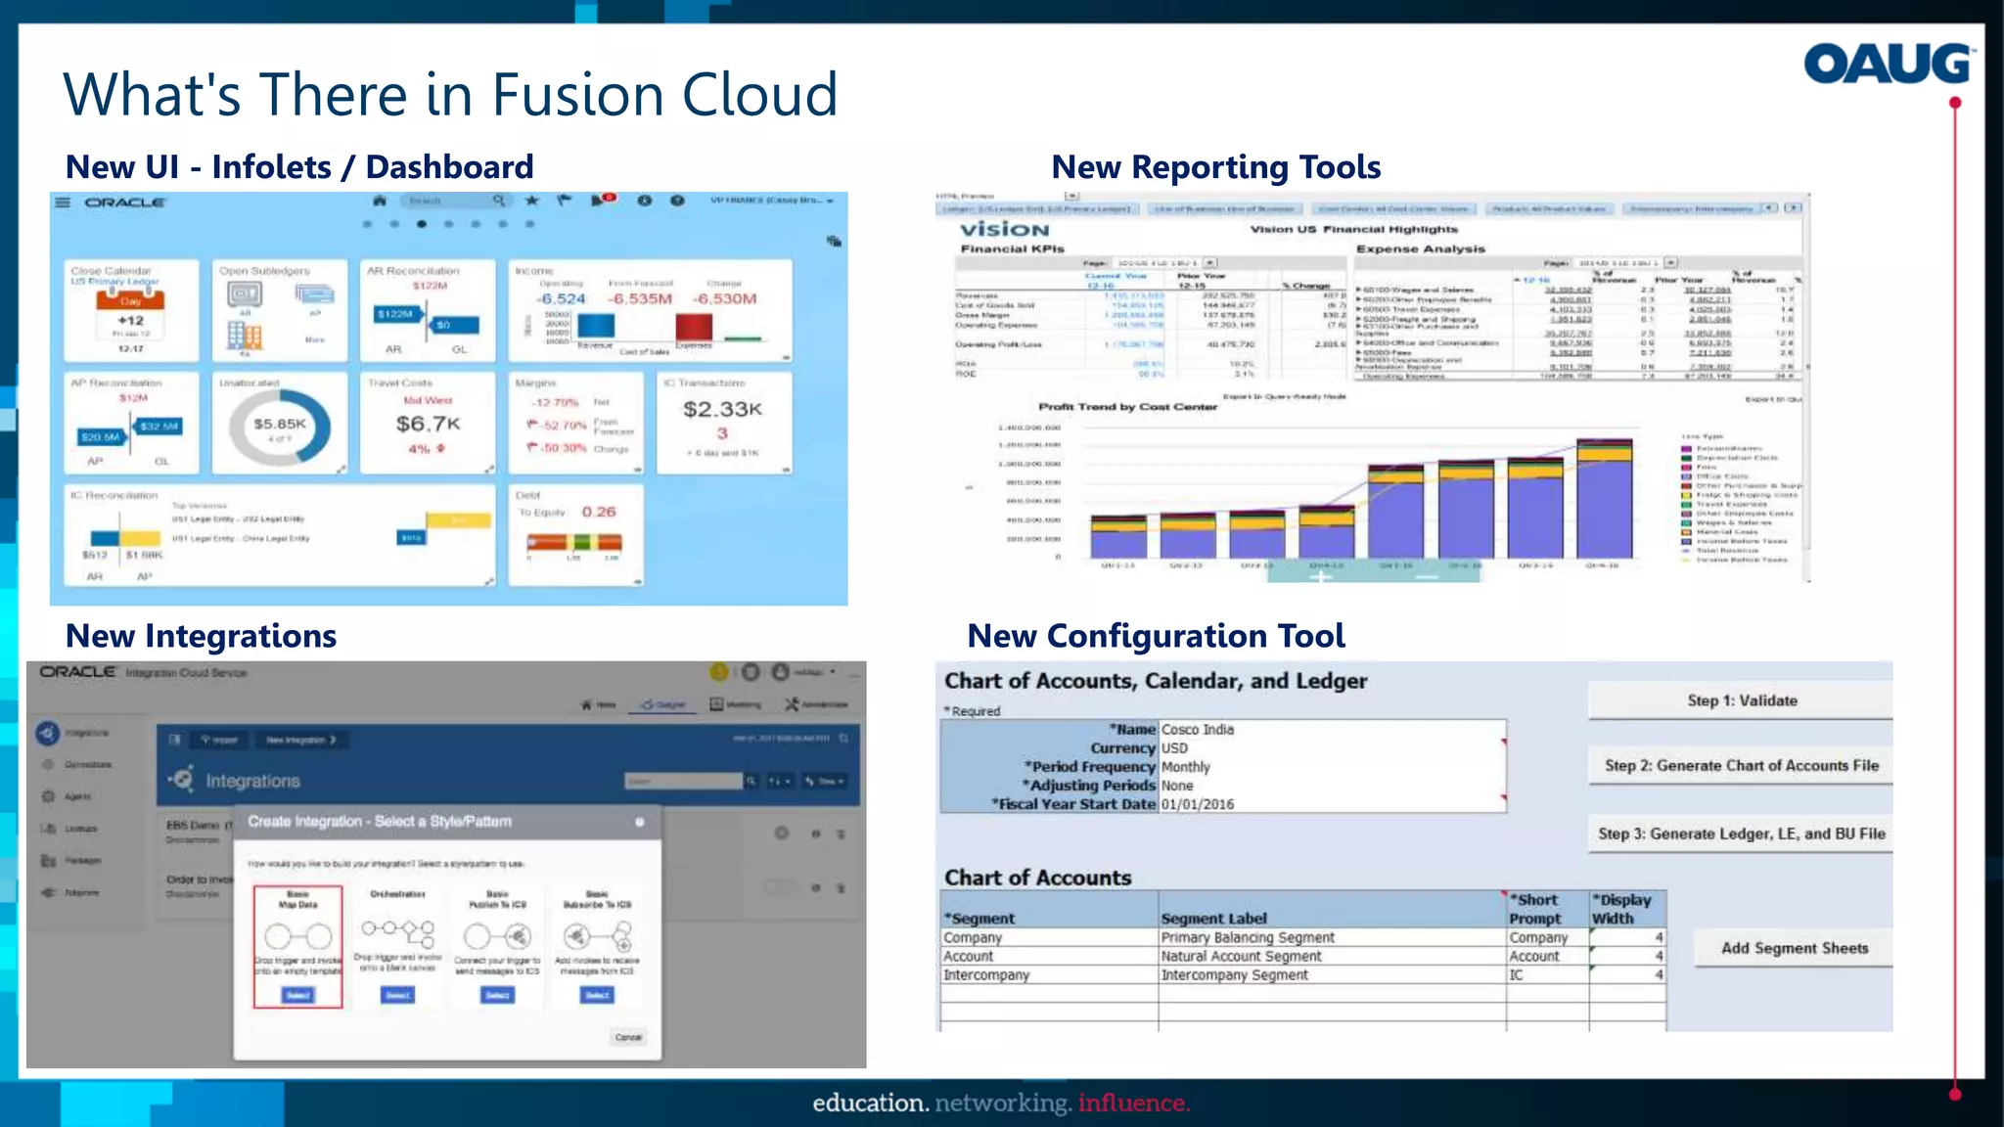The width and height of the screenshot is (2004, 1127).
Task: Select the Integrations icon in ICS sidebar
Action: 48,733
